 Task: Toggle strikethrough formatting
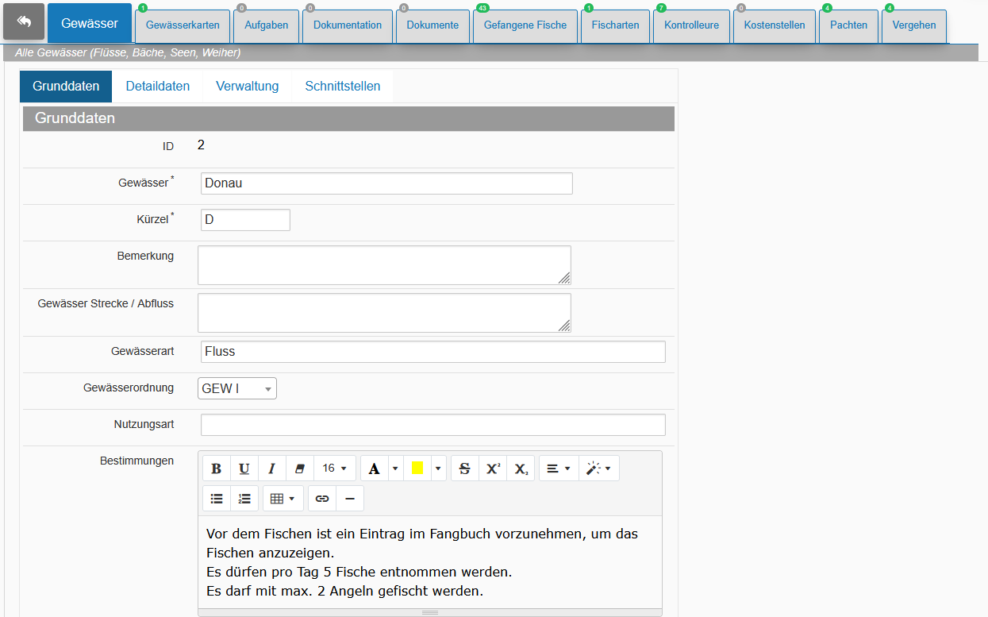coord(465,469)
